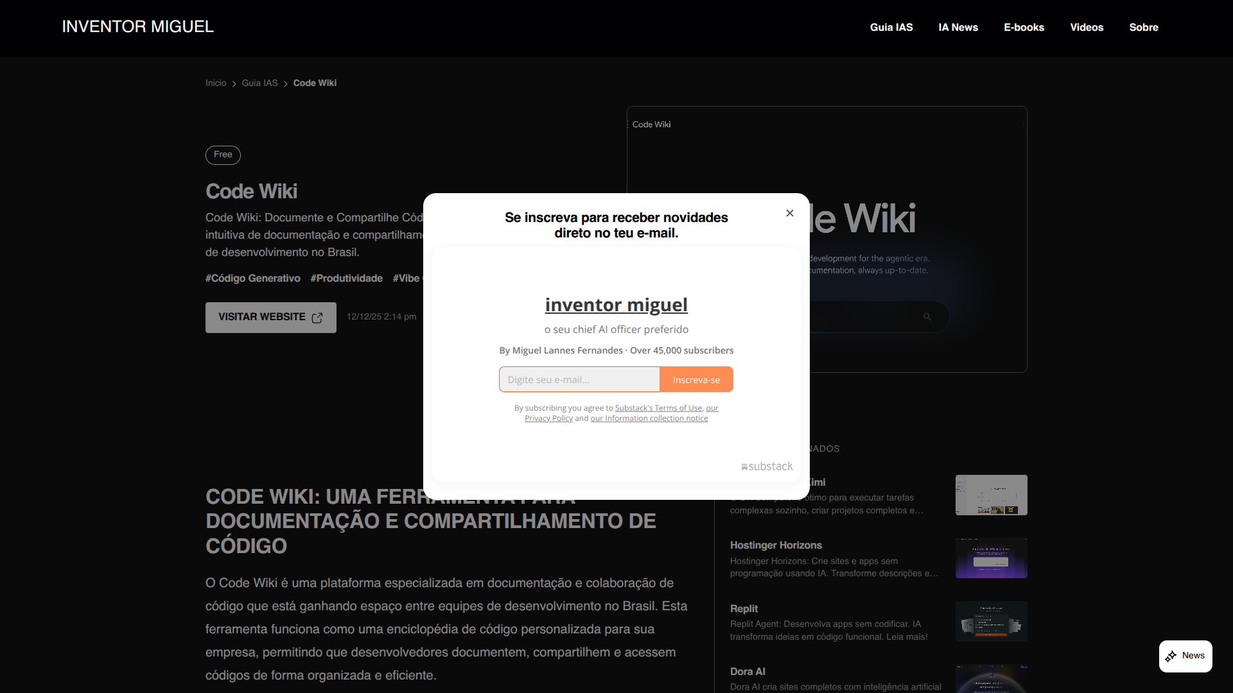Dismiss the subscription popup with the X
Viewport: 1233px width, 693px height.
789,213
